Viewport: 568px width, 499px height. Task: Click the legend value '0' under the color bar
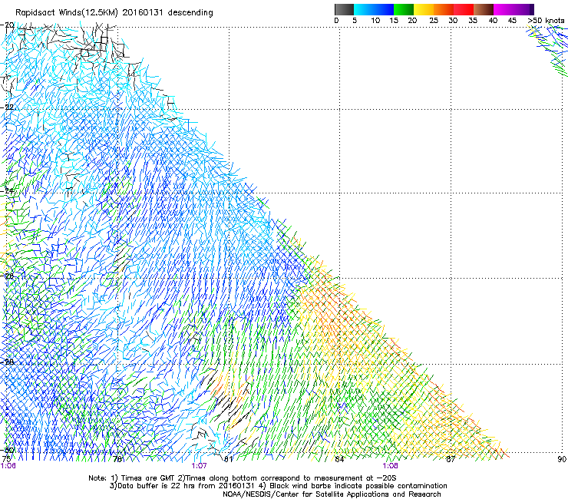tap(336, 21)
